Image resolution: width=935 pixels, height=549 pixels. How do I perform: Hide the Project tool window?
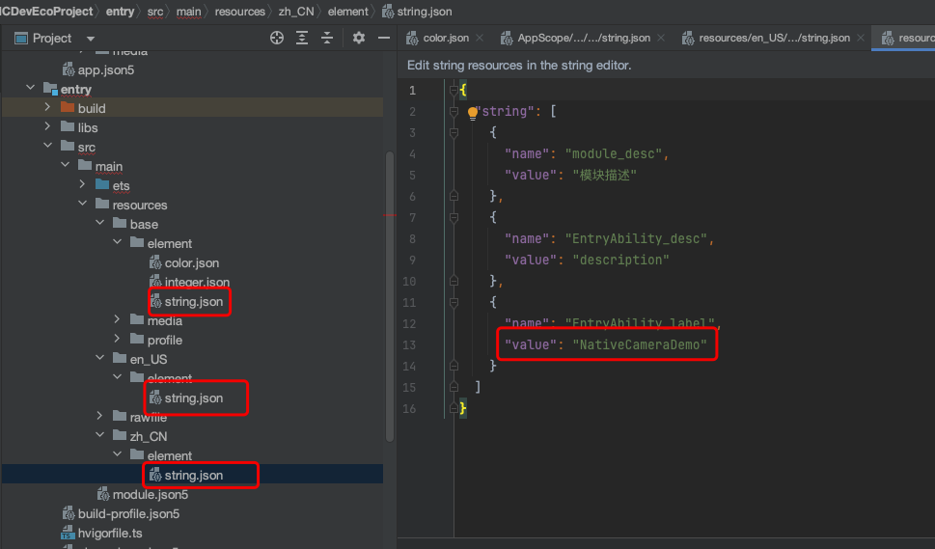click(383, 38)
